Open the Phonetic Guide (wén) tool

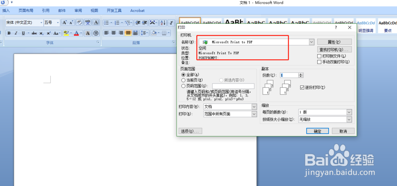88,23
